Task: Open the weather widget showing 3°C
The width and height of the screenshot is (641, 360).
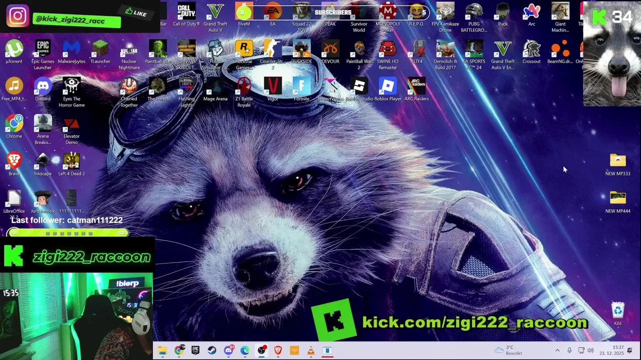Action: (508, 350)
